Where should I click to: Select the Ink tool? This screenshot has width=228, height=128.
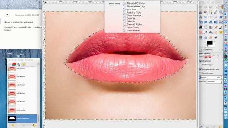pyautogui.click(x=211, y=32)
